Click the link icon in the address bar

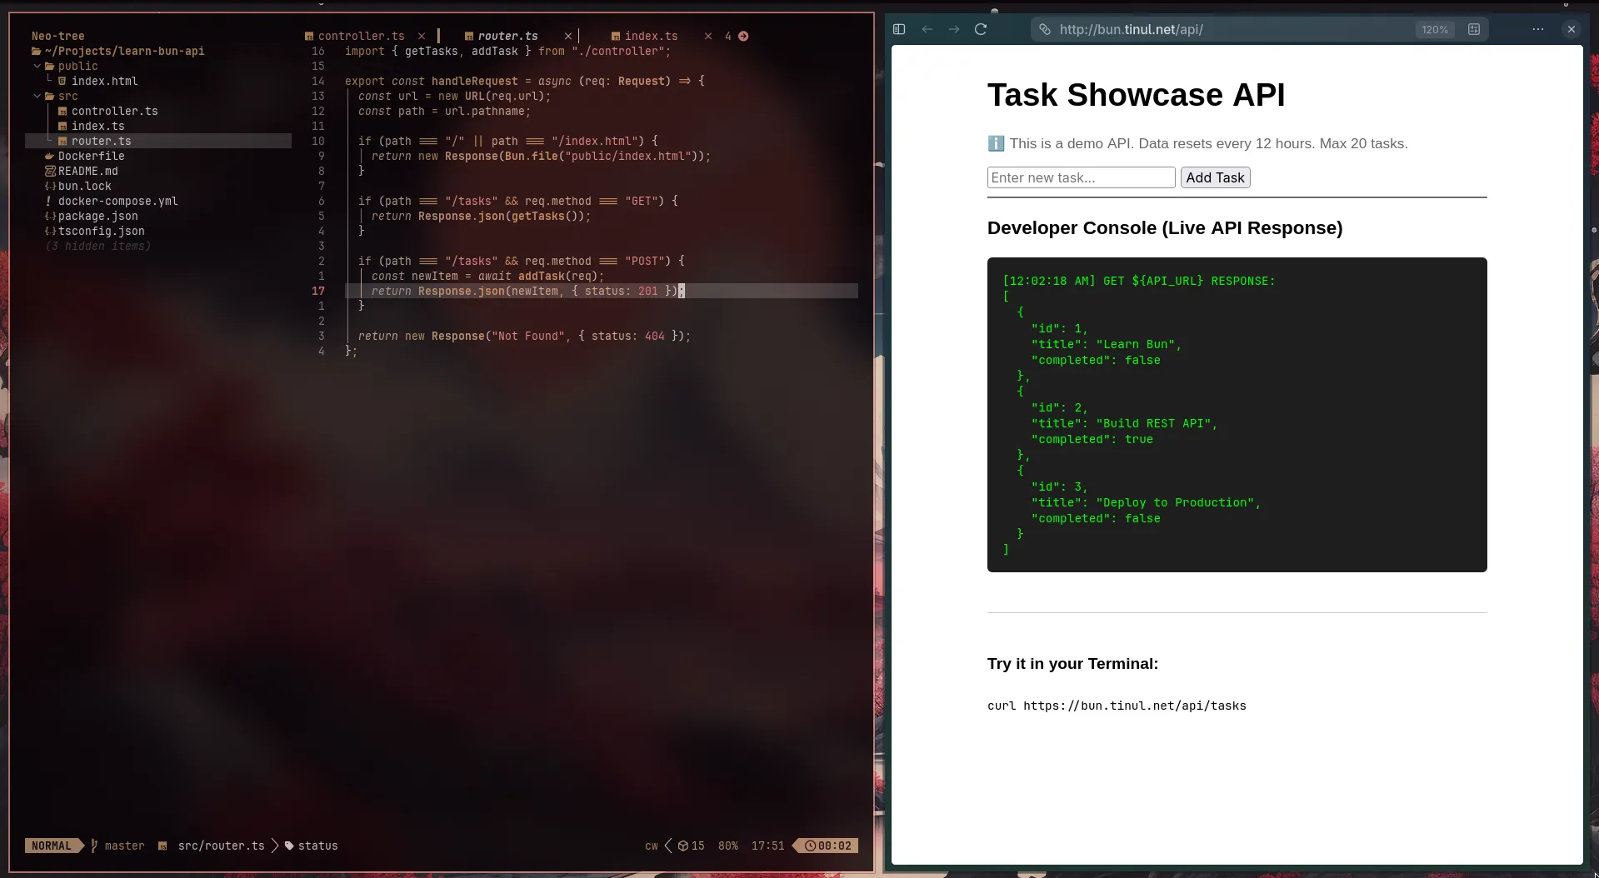pyautogui.click(x=1044, y=29)
